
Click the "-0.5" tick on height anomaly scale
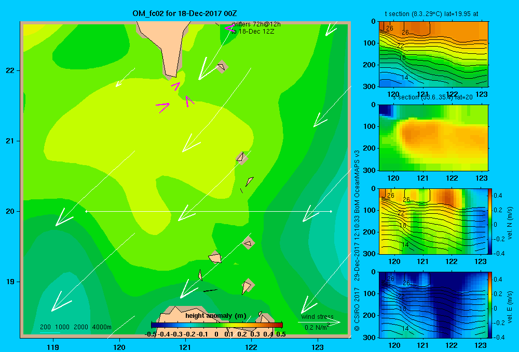tap(151, 334)
